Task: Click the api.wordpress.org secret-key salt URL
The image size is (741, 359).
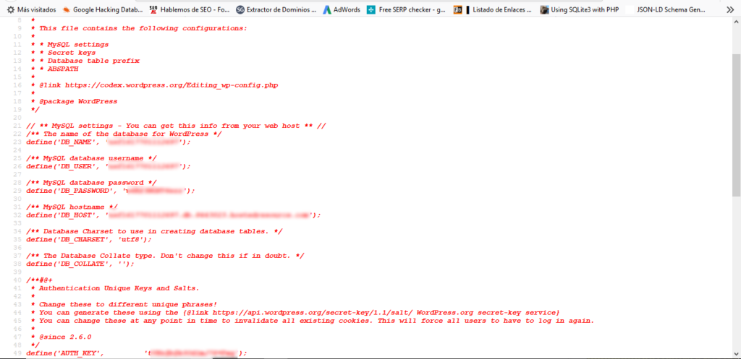Action: (x=313, y=313)
